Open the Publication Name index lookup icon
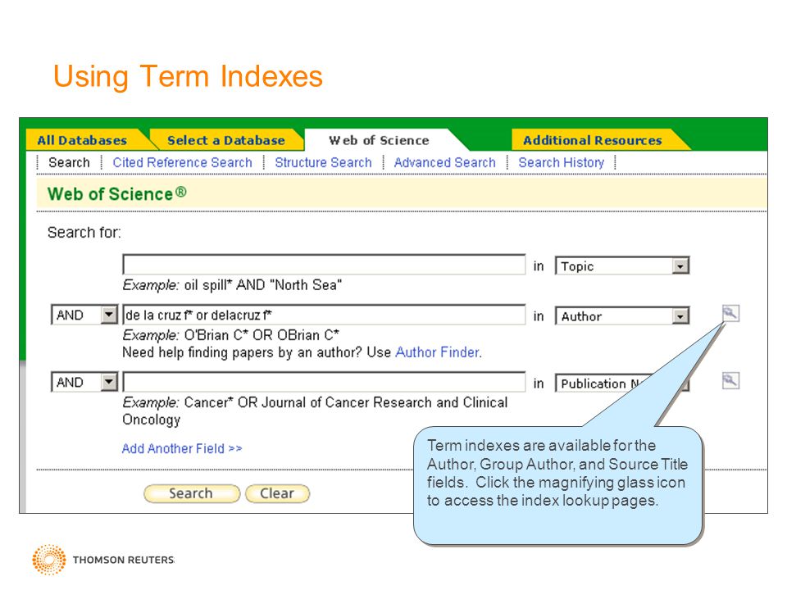The width and height of the screenshot is (787, 590). (x=730, y=381)
